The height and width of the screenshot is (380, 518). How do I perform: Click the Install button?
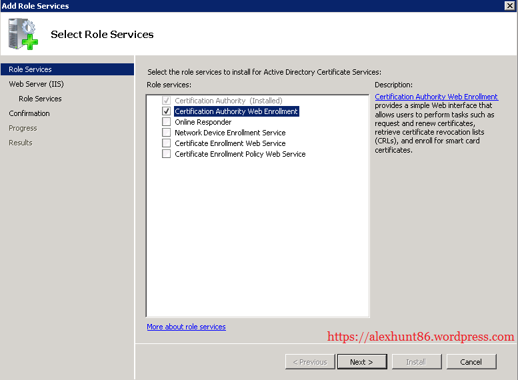417,362
